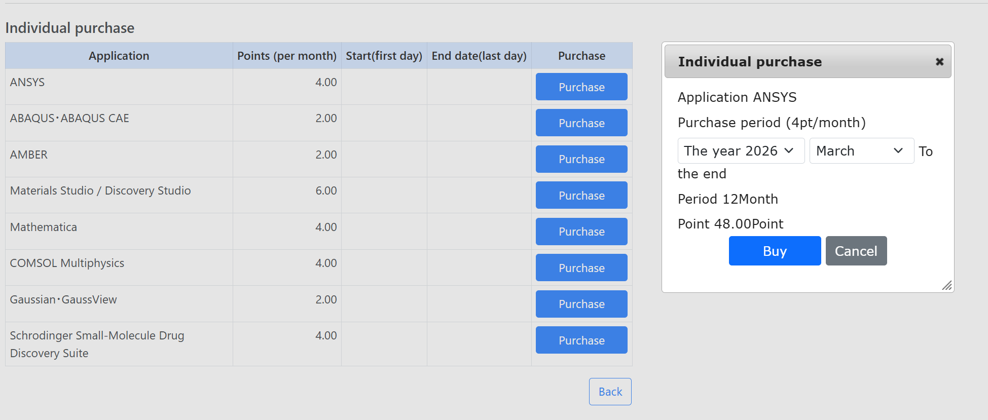
Task: Purchase the AMBER application
Action: tap(581, 159)
